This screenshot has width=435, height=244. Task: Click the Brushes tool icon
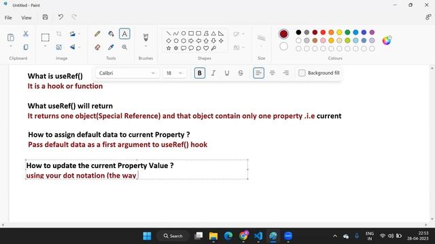pyautogui.click(x=145, y=37)
